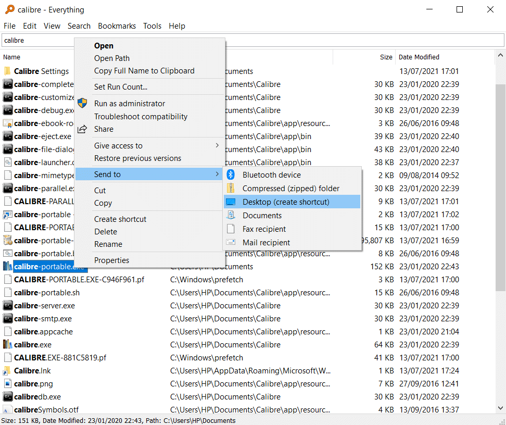Open the Search menu

79,26
